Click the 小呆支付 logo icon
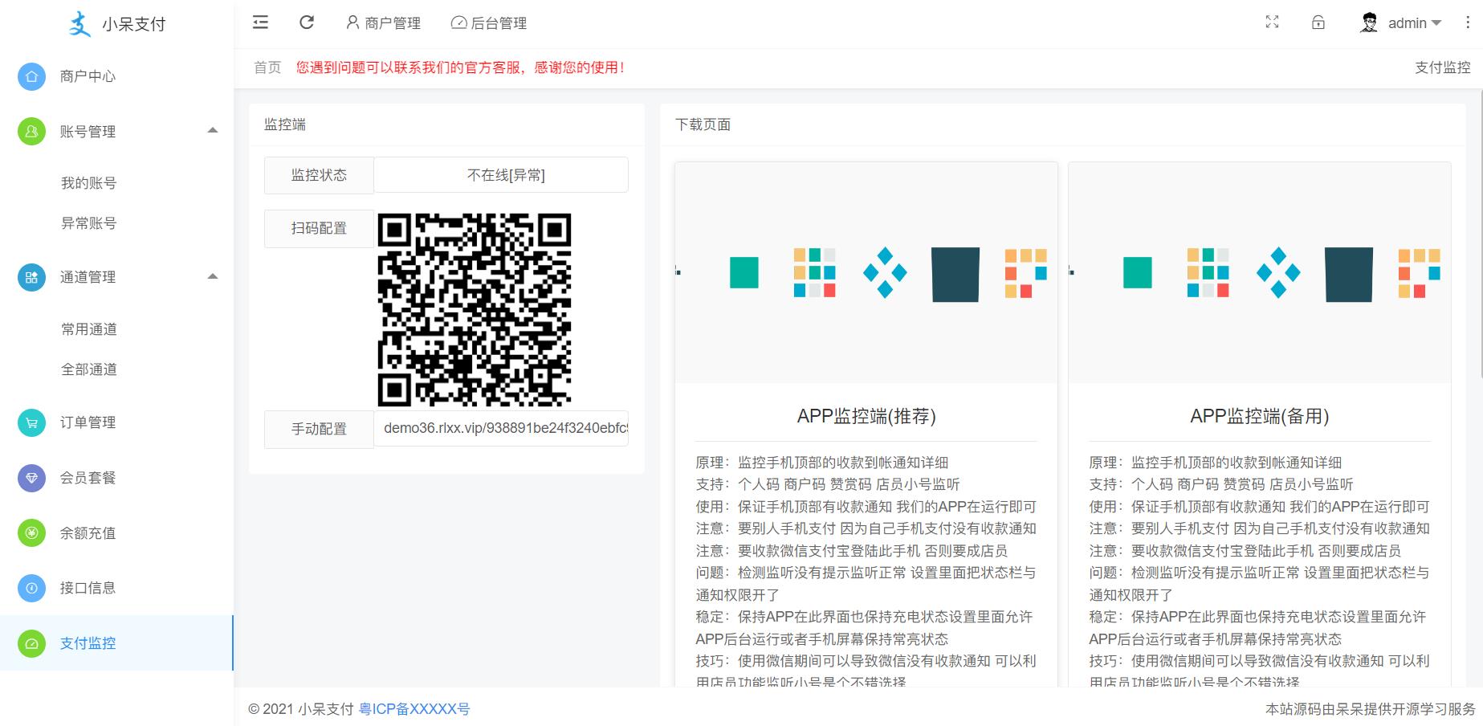 tap(79, 24)
